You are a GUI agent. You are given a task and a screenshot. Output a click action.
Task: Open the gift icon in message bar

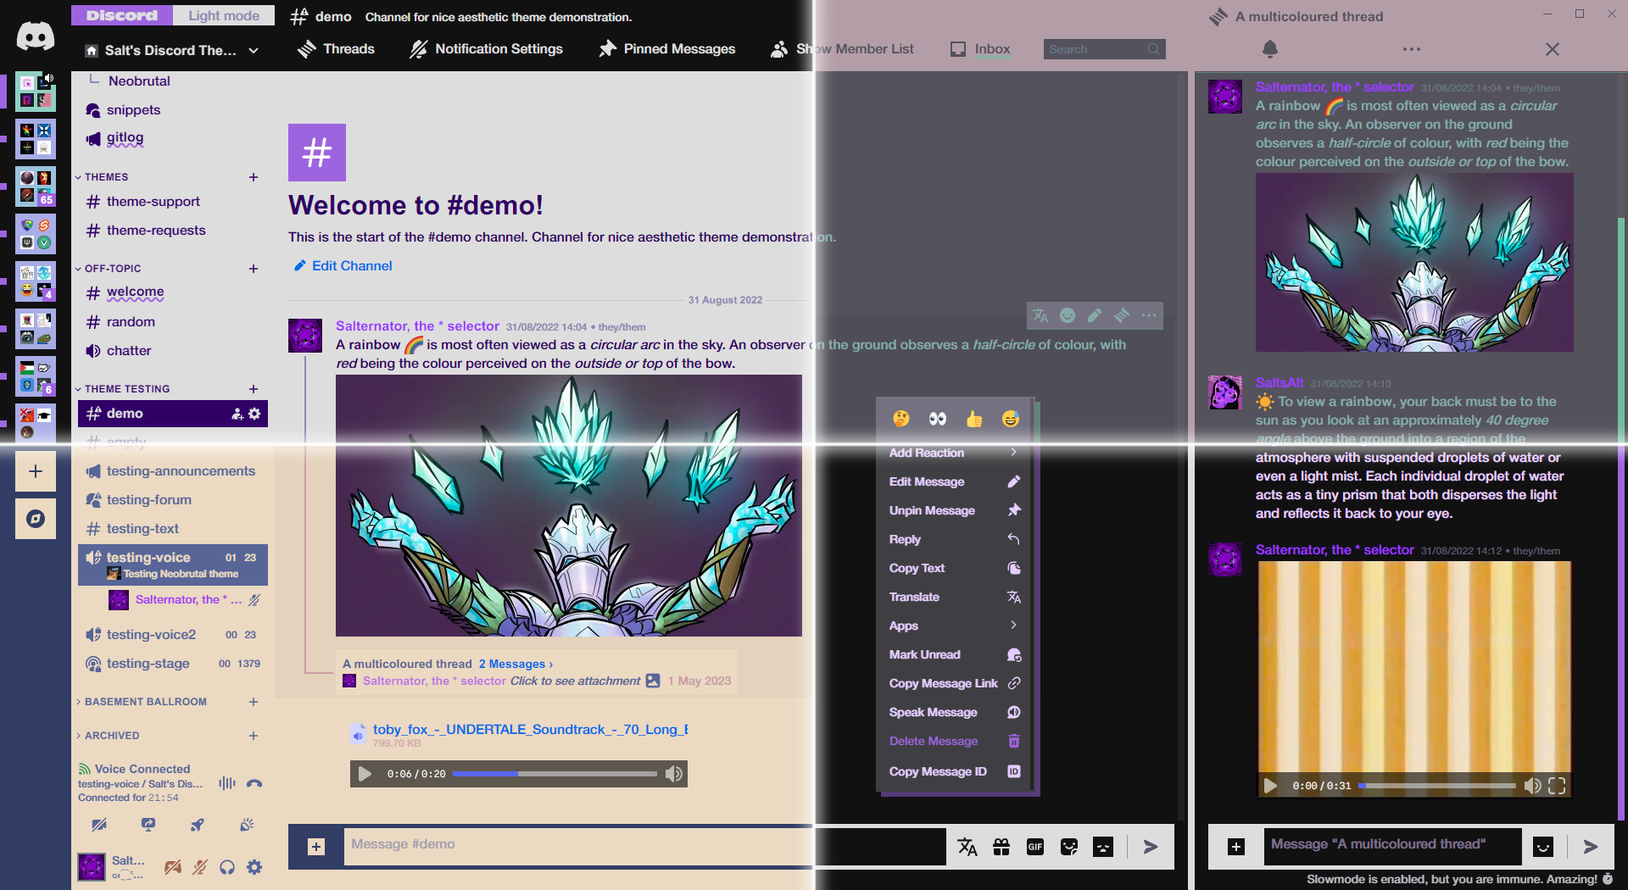1001,847
